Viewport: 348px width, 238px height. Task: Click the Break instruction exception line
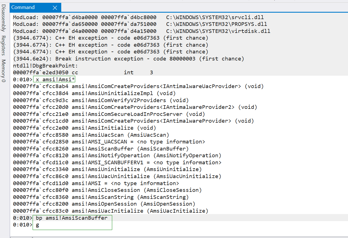[128, 59]
